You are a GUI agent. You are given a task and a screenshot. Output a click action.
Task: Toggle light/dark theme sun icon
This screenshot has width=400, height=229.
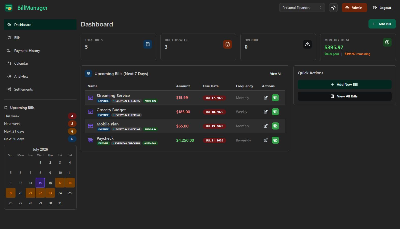(x=333, y=8)
